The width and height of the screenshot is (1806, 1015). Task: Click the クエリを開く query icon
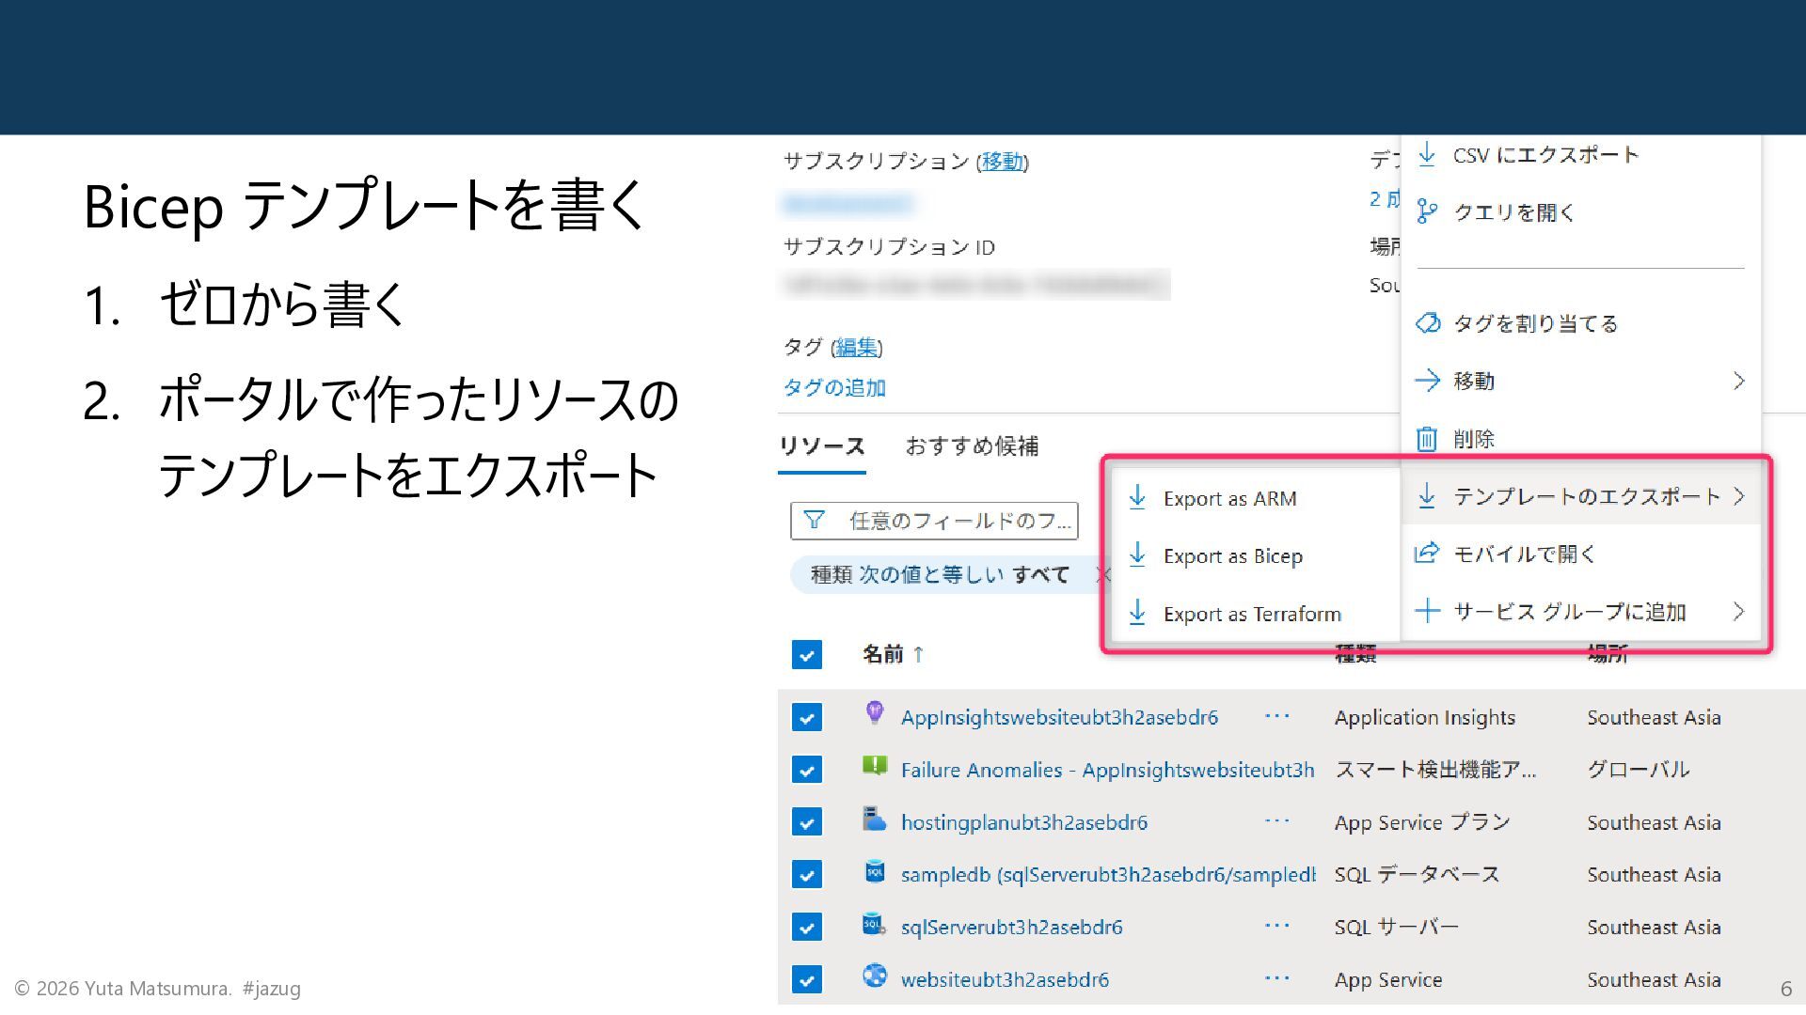click(x=1426, y=212)
